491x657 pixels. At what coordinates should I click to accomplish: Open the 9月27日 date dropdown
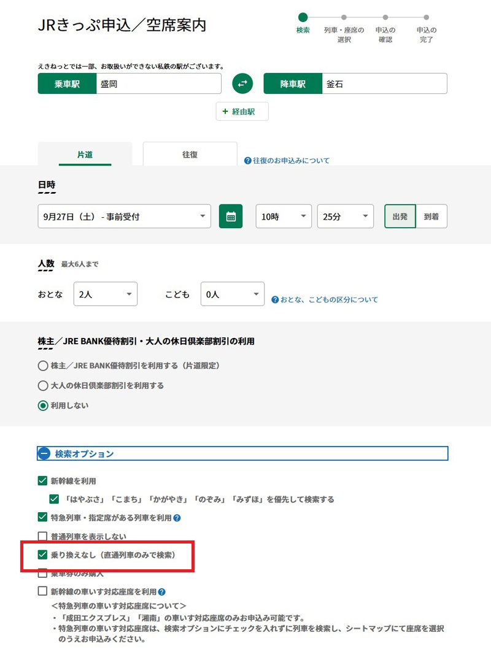coord(124,217)
